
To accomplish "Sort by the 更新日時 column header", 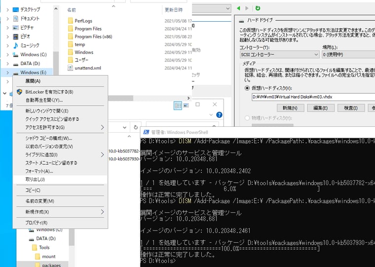I will (174, 10).
